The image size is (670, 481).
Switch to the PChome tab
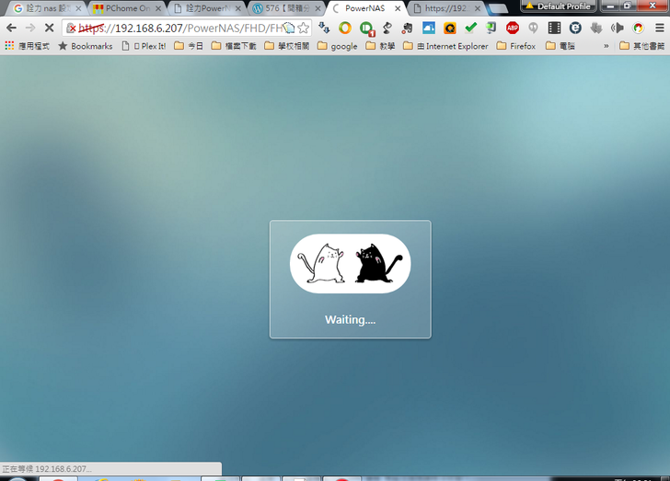click(x=120, y=8)
